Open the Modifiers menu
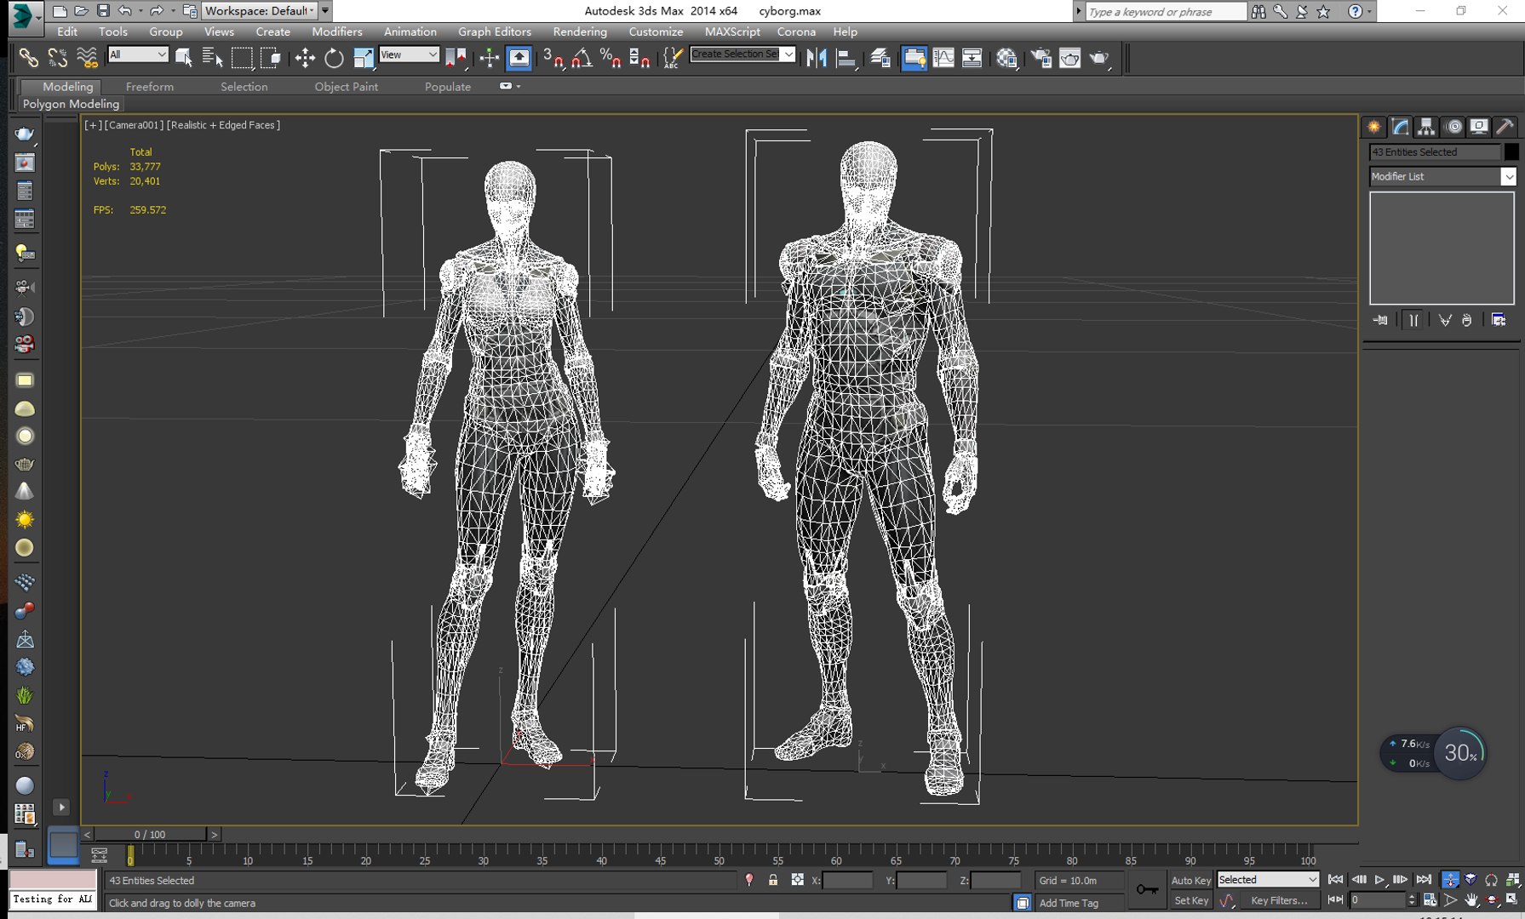The image size is (1525, 919). (x=337, y=31)
